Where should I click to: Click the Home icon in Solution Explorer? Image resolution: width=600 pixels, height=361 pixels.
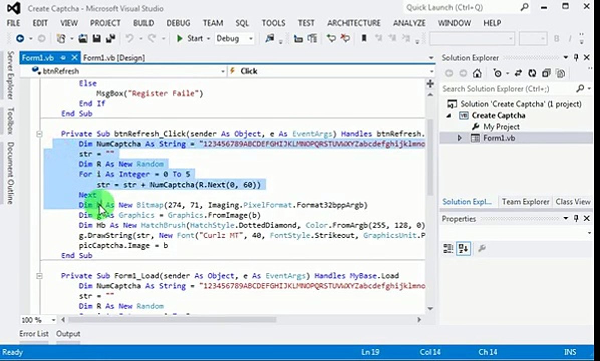pyautogui.click(x=477, y=73)
